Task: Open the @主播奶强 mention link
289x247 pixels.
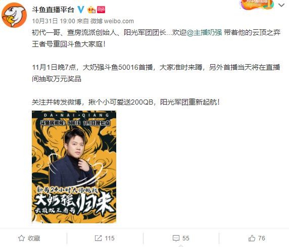Action: coord(204,33)
